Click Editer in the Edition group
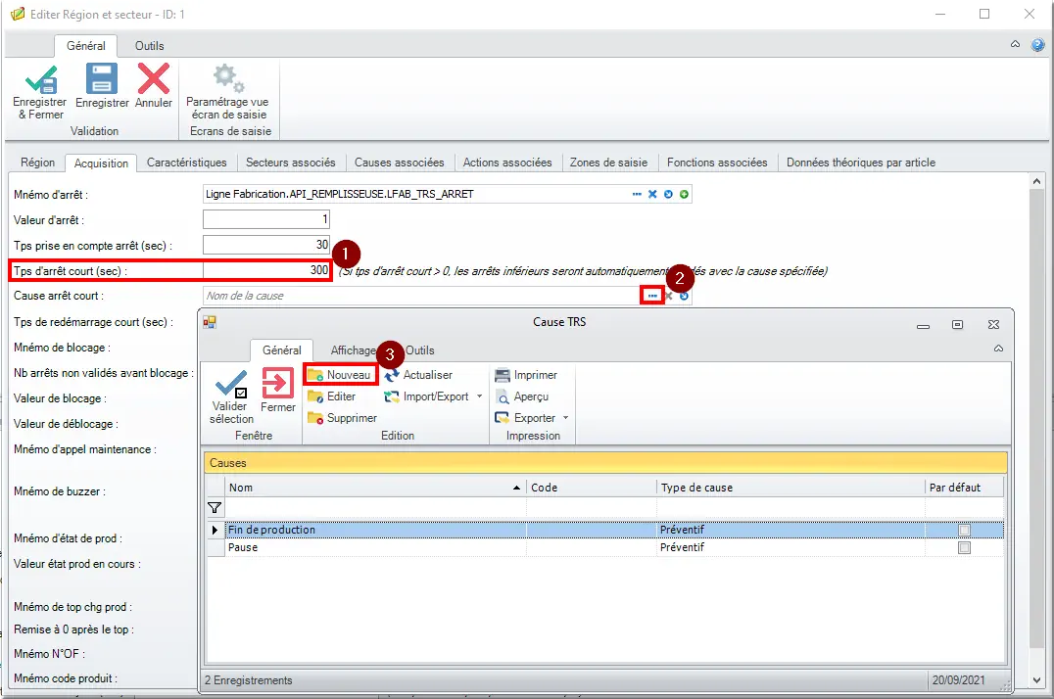 pos(331,396)
